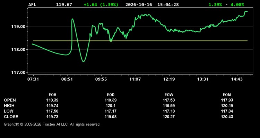This screenshot has width=260, height=138.
Task: Click the timestamp 15:04:28
Action: pos(168,4)
